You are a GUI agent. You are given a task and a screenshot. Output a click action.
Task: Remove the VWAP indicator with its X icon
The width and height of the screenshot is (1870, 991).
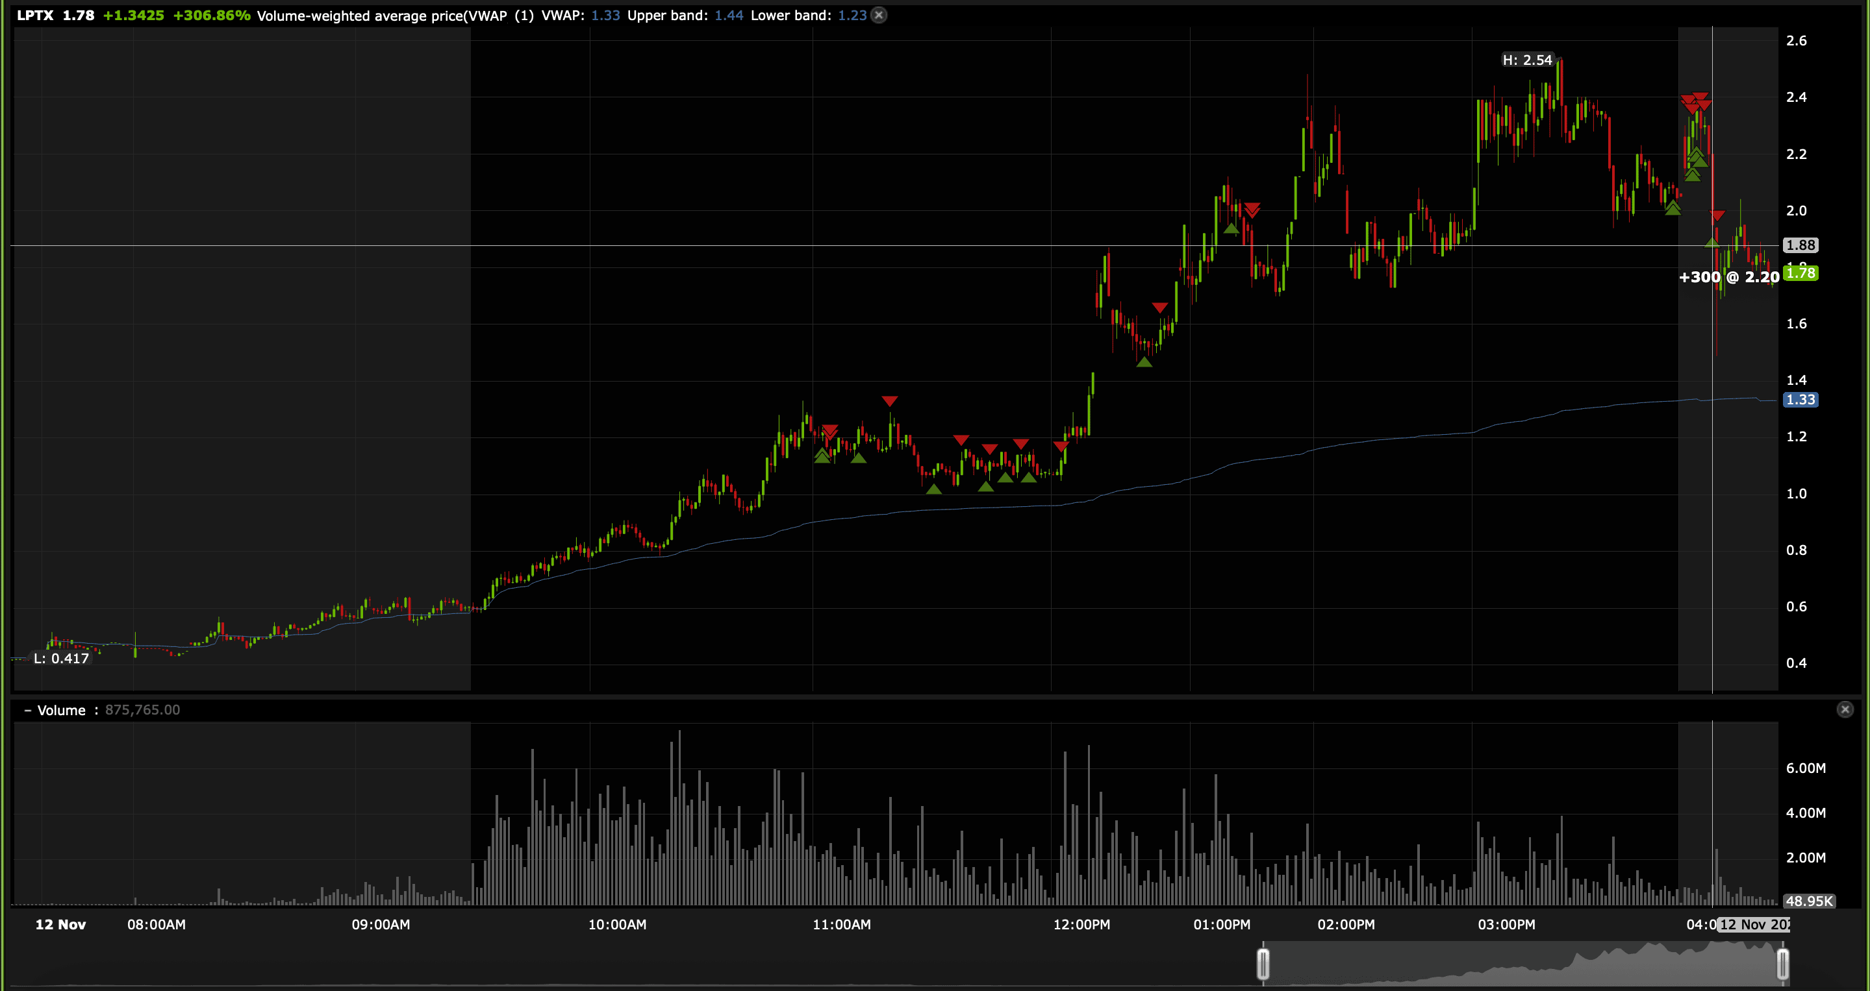(878, 15)
